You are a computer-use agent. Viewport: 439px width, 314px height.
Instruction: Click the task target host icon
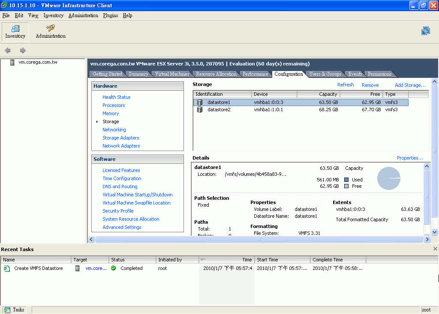click(78, 268)
